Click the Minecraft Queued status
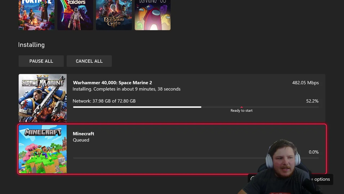This screenshot has height=194, width=344. click(81, 140)
